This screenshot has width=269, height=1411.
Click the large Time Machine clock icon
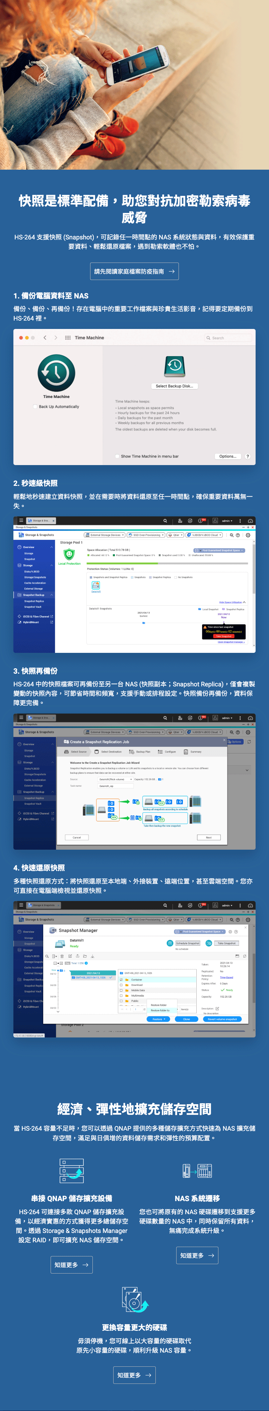coord(56,373)
